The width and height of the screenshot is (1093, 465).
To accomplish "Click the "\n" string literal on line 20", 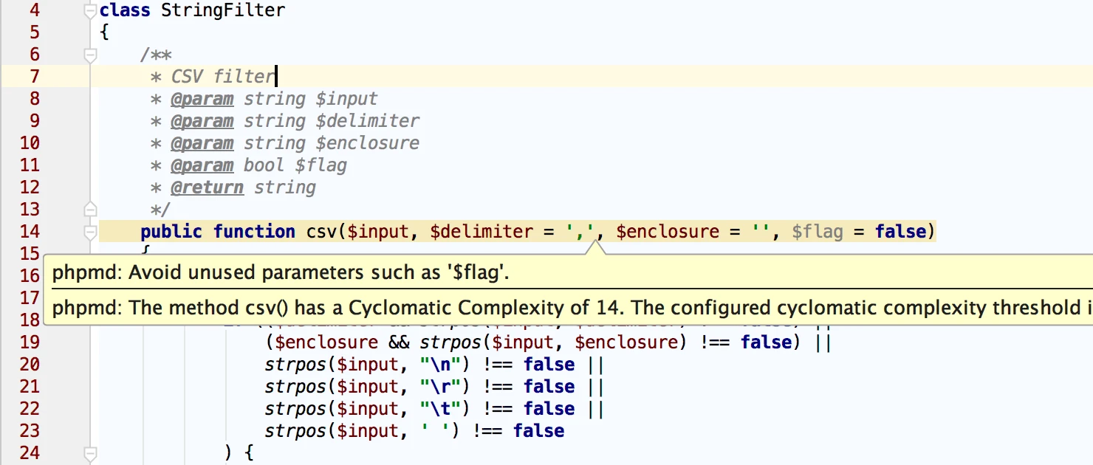I will (442, 364).
